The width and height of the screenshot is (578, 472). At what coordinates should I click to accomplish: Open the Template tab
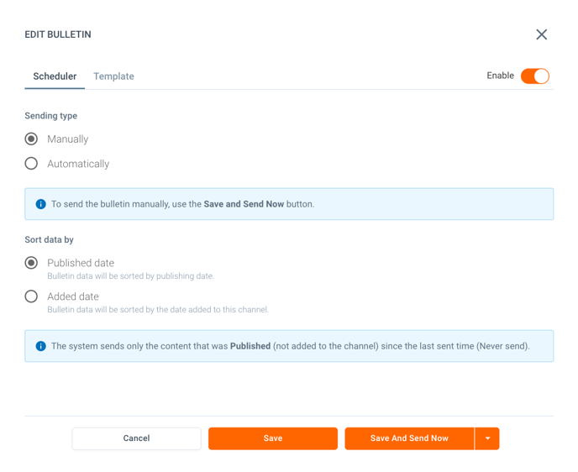point(113,76)
